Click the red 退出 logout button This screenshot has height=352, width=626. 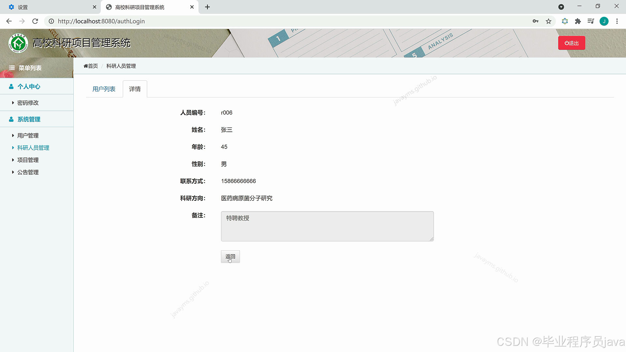(572, 43)
